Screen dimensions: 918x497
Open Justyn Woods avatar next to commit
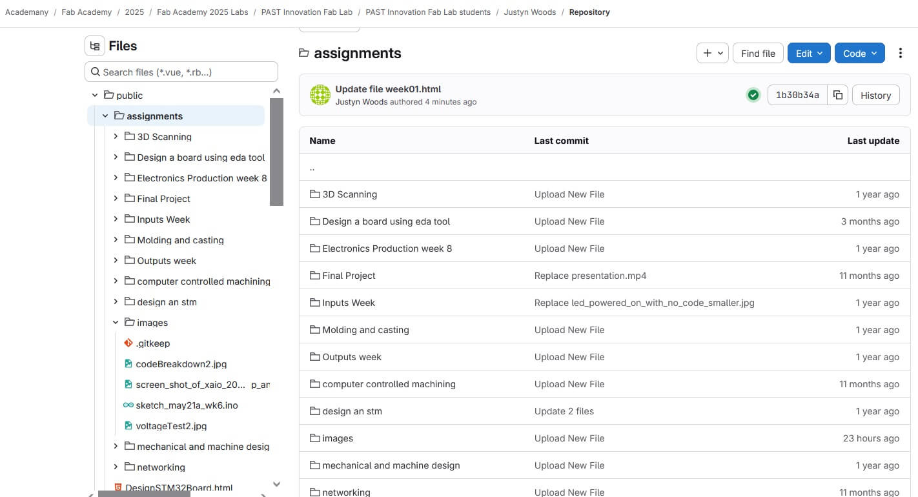[320, 95]
